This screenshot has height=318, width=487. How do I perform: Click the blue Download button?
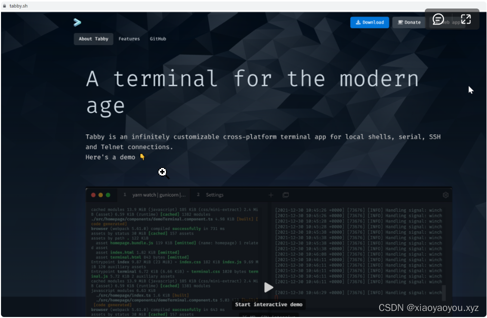(x=370, y=23)
